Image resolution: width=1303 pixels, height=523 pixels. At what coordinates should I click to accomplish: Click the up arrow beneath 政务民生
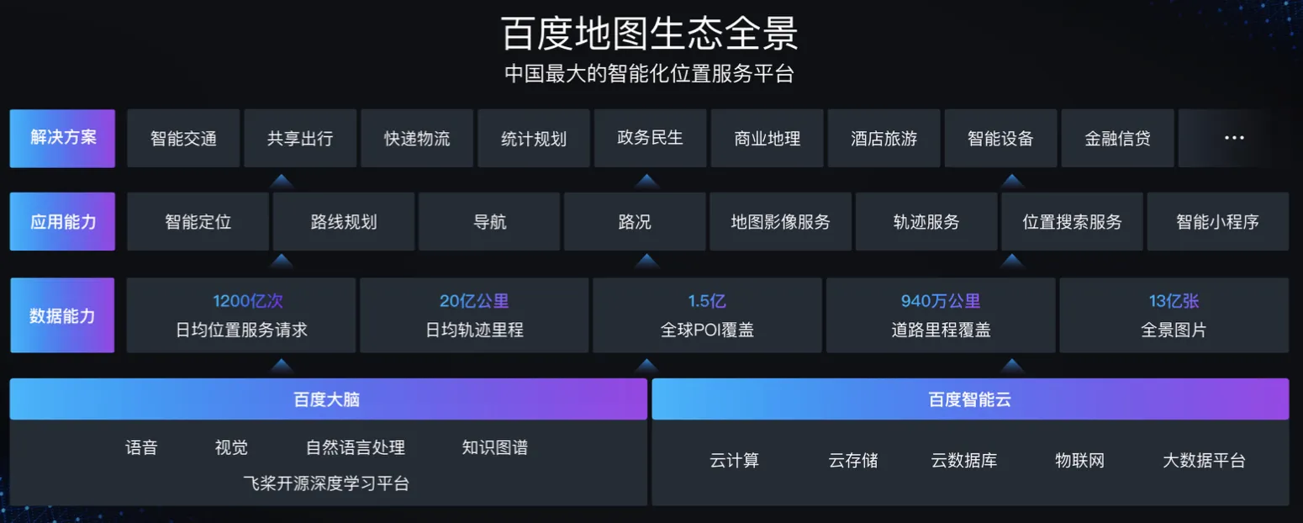click(646, 180)
